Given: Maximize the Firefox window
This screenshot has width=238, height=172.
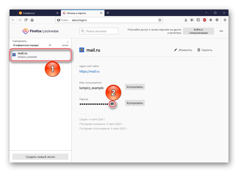Looking at the screenshot, I should (x=215, y=13).
